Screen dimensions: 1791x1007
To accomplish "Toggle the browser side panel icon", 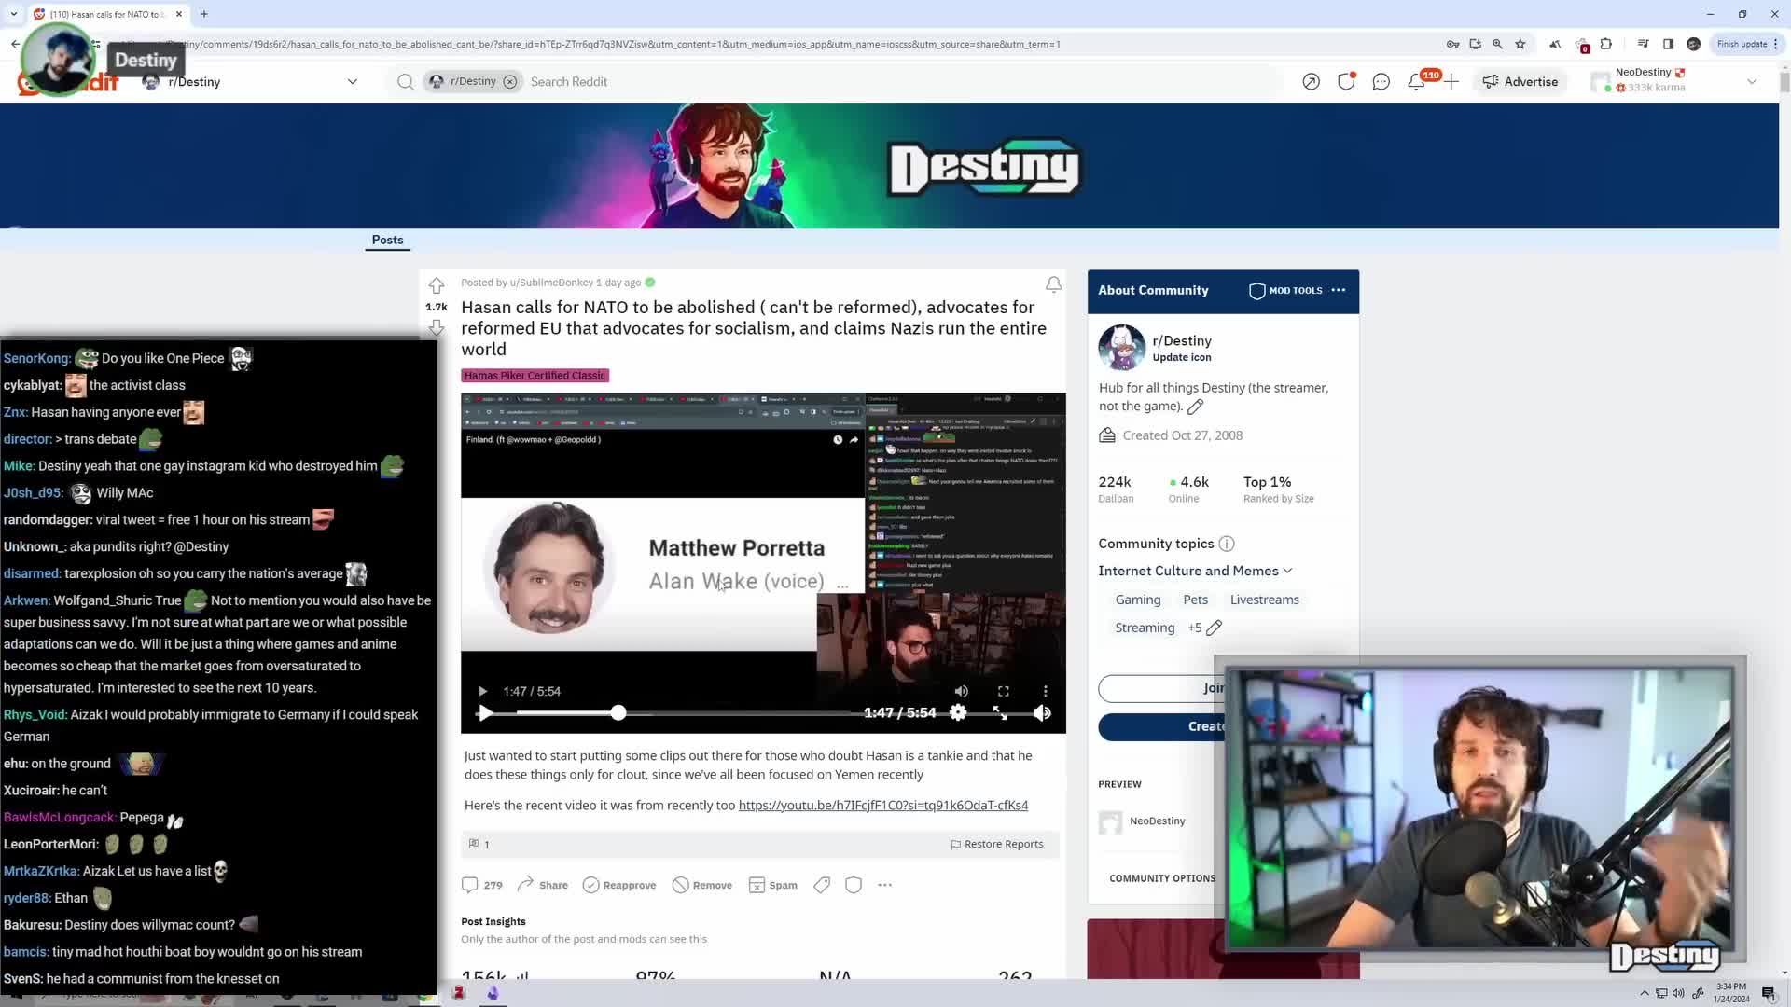I will [1668, 44].
